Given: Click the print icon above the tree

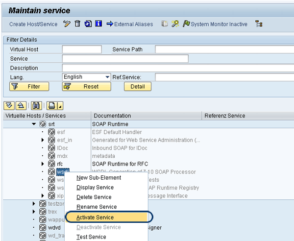Looking at the screenshot, I should click(51, 105).
